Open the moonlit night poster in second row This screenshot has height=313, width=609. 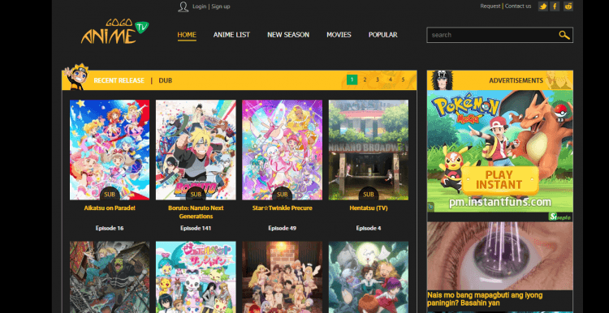click(369, 277)
